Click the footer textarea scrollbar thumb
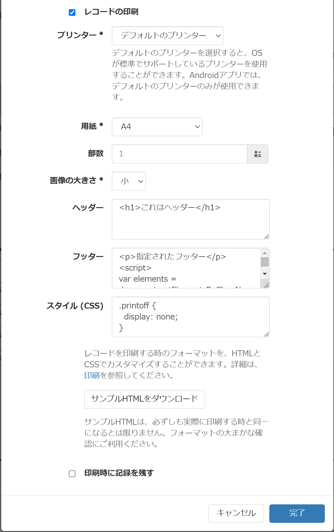This screenshot has height=532, width=334. (265, 262)
